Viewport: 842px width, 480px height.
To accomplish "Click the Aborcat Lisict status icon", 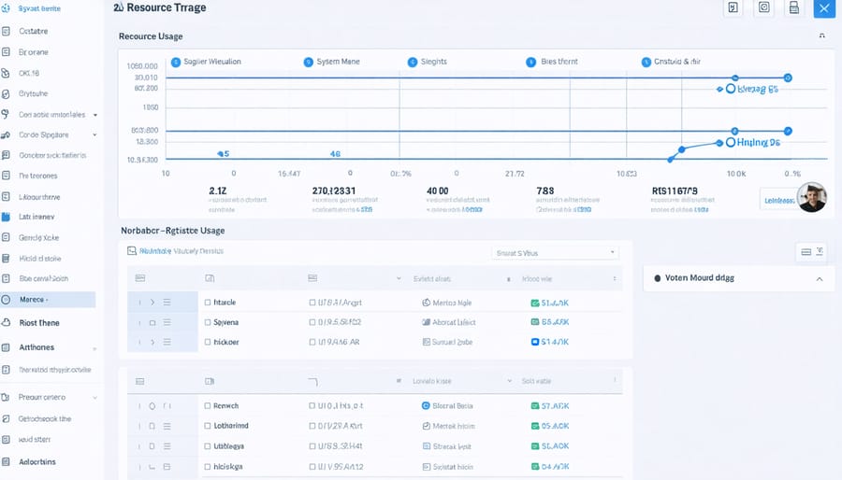I will click(x=427, y=322).
